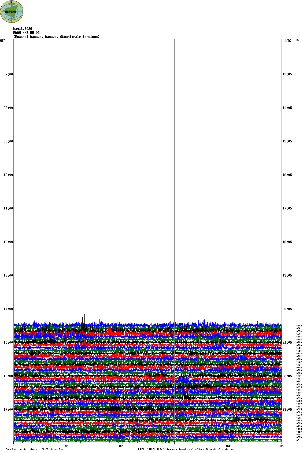This screenshot has width=303, height=453.
Task: Click the 20:05 UTC time label
Action: tap(287, 309)
